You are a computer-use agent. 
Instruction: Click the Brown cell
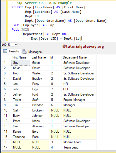pos(40,68)
